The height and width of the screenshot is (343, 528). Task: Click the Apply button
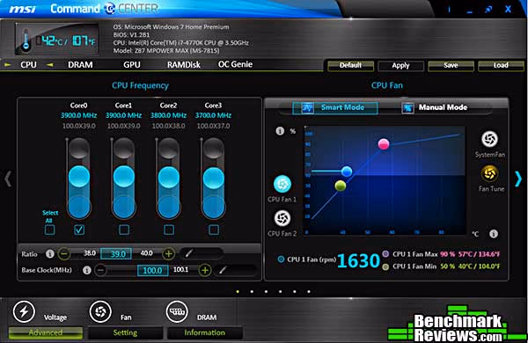(x=400, y=66)
